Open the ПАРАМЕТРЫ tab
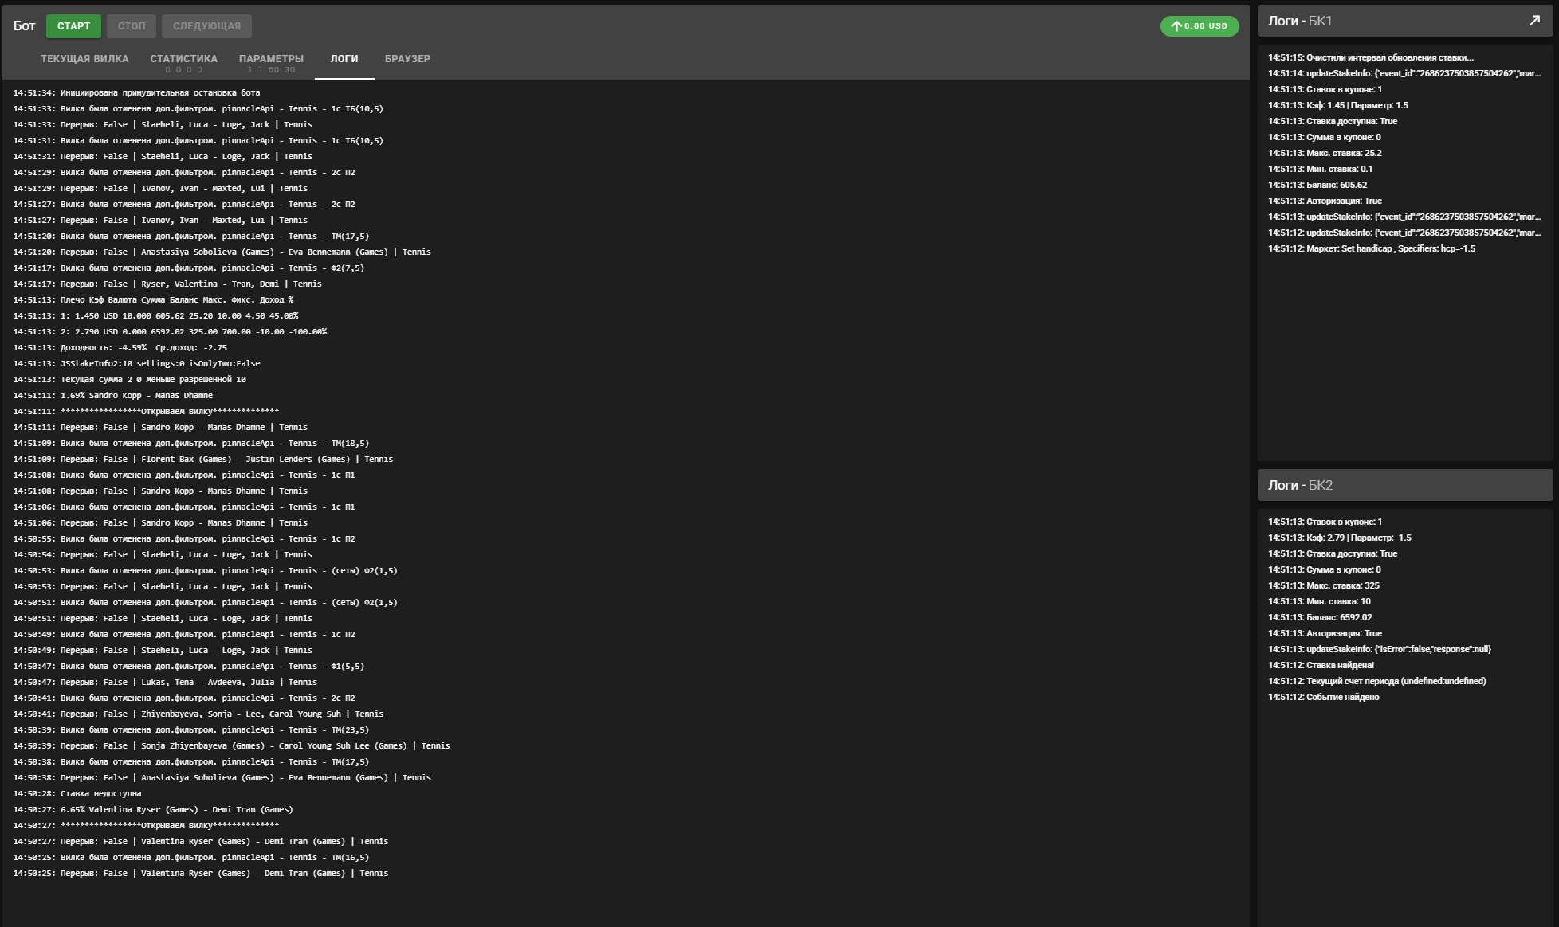 [x=271, y=59]
